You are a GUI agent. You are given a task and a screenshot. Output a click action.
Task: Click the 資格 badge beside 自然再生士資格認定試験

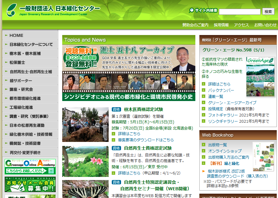pos(116,148)
